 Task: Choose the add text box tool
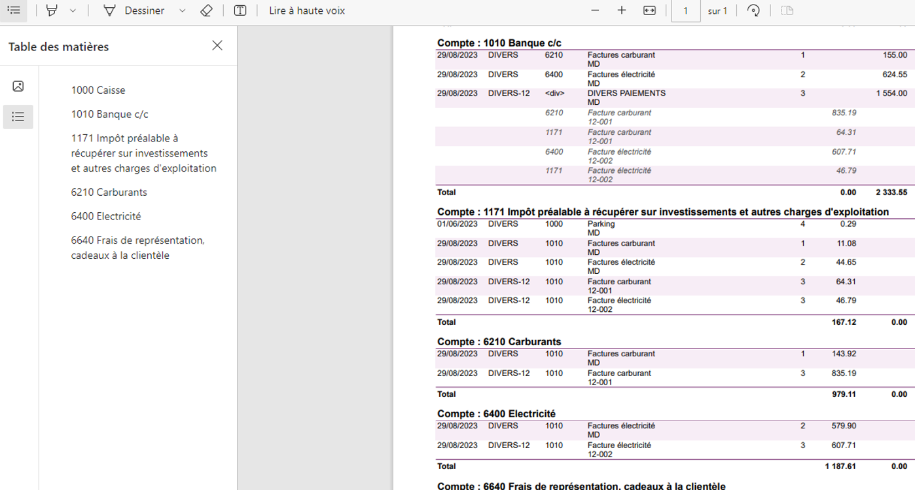point(240,10)
